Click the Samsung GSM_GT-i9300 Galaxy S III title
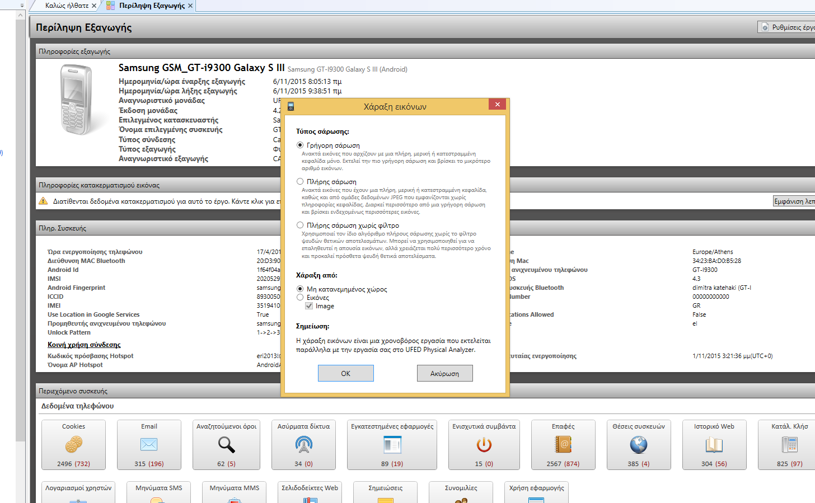The image size is (815, 503). [x=202, y=68]
